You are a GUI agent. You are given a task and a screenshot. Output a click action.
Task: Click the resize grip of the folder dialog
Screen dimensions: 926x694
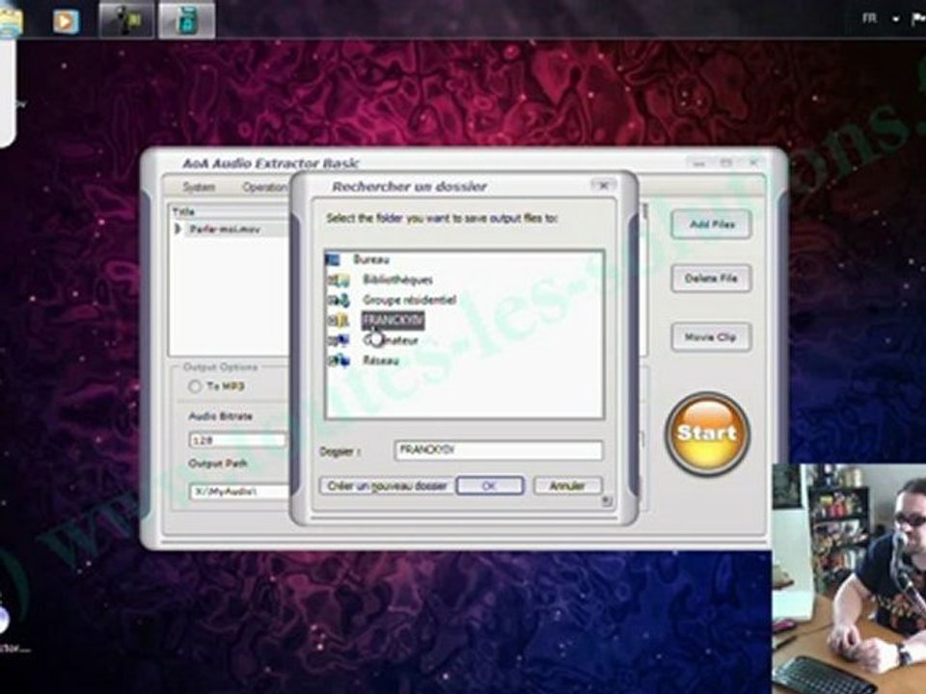[x=606, y=501]
